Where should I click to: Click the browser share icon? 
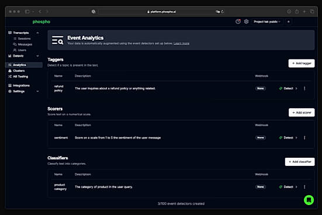coord(297,12)
